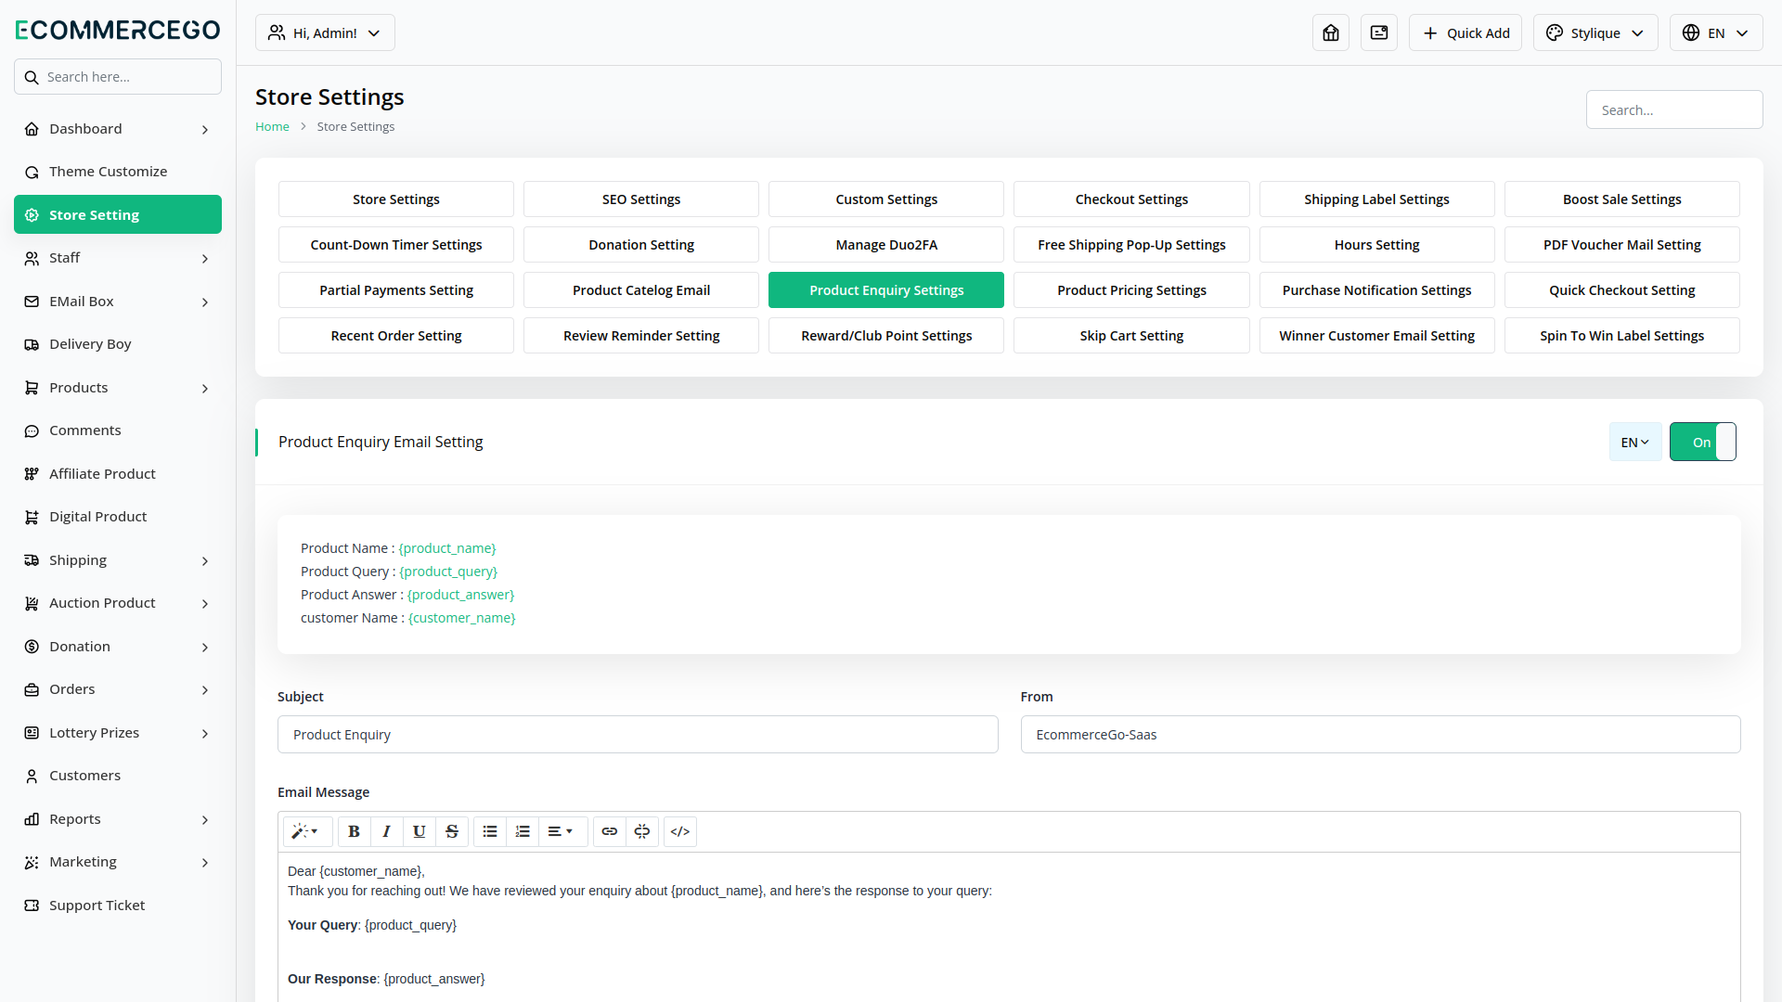Click the Store Settings search box

[x=1674, y=109]
